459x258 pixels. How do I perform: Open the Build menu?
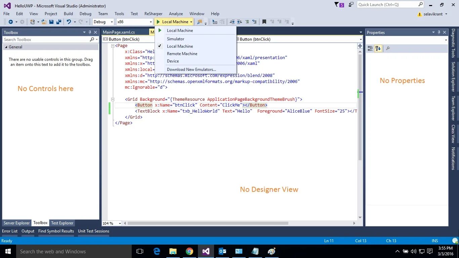(x=68, y=14)
